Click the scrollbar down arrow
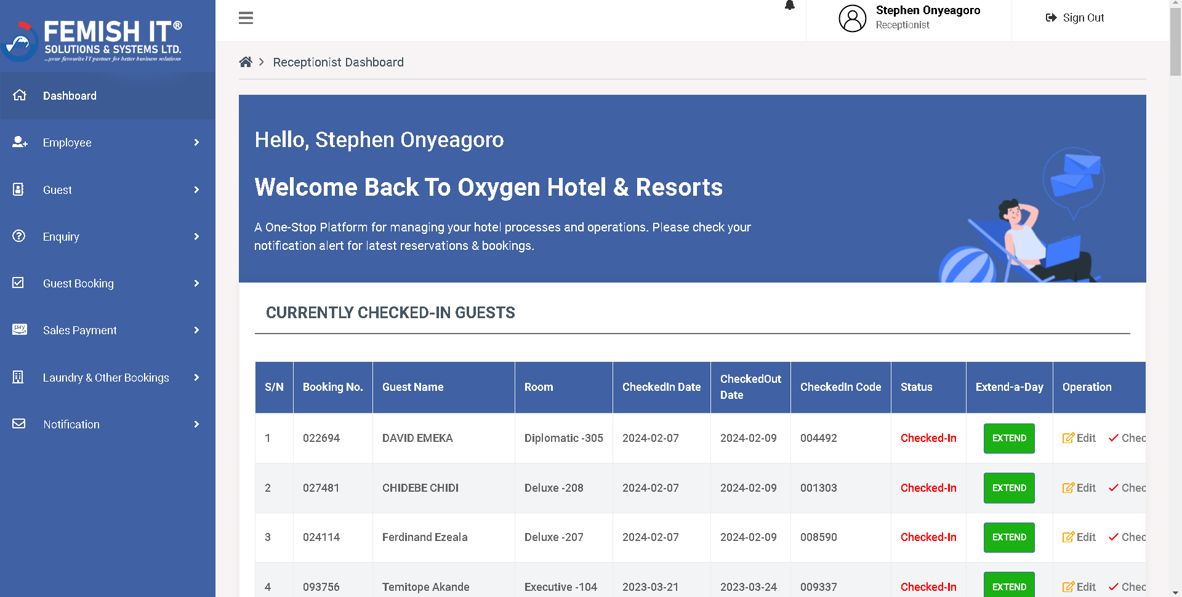The image size is (1182, 597). pyautogui.click(x=1175, y=592)
